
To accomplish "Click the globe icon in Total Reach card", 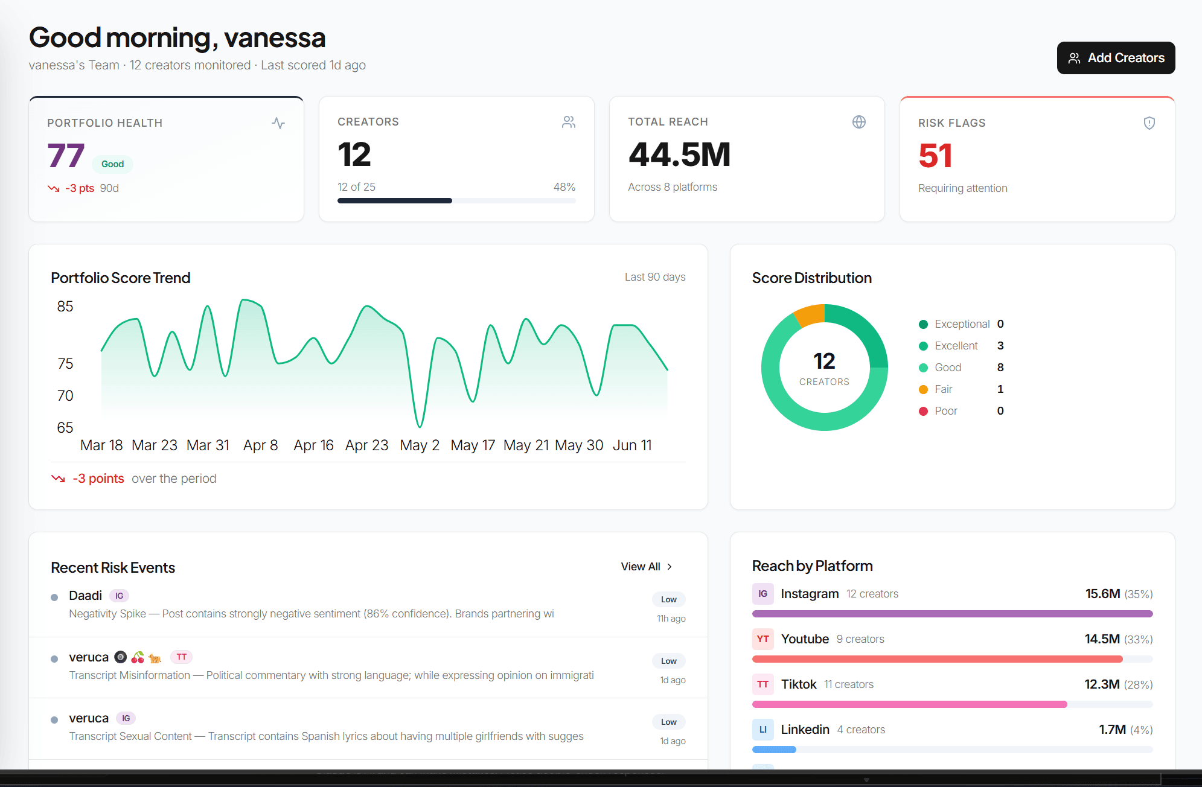I will 859,122.
